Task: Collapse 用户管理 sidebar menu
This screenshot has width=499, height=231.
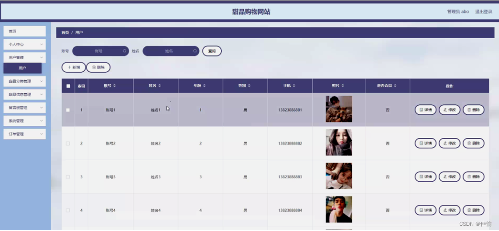Action: pos(24,58)
